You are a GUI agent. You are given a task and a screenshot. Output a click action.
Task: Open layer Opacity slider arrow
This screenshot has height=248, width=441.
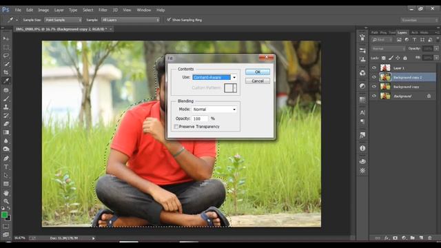tap(436, 49)
